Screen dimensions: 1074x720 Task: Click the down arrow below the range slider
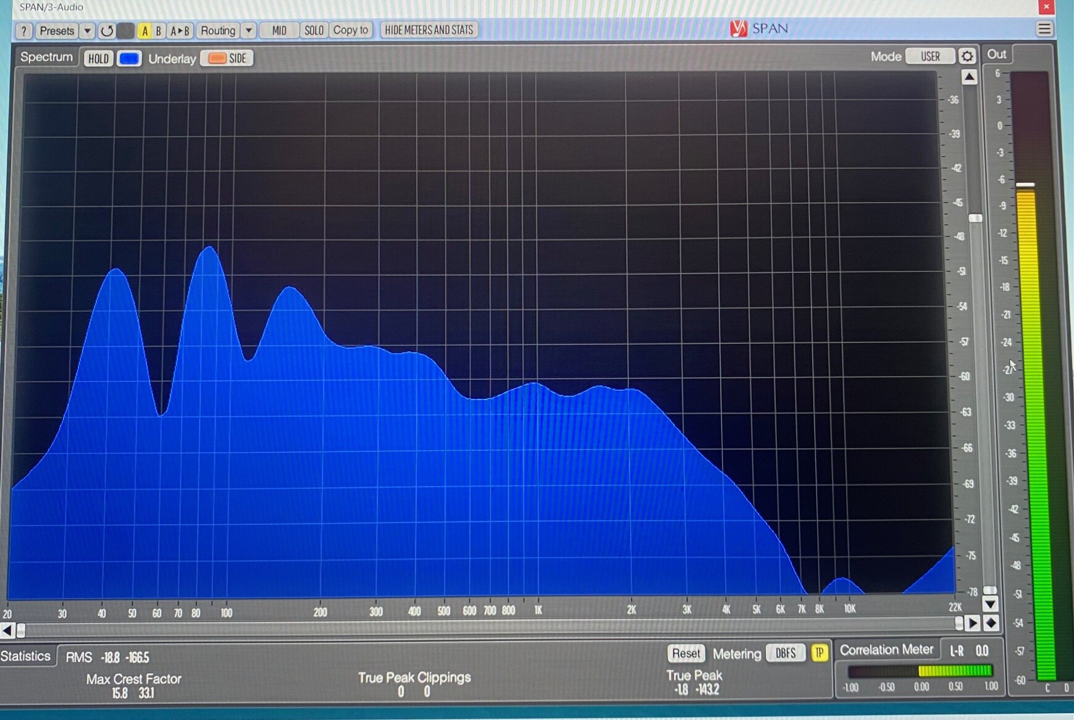[989, 603]
